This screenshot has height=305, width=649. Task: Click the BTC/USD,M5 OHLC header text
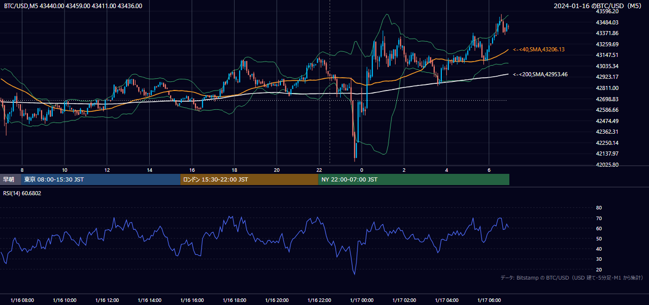click(73, 6)
